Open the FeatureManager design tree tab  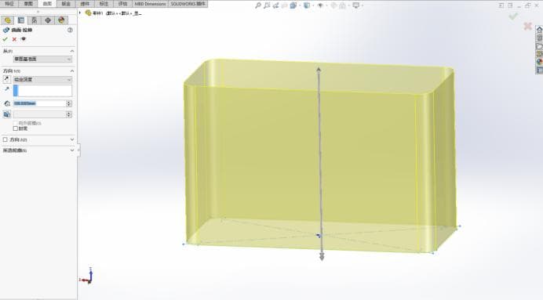click(x=8, y=20)
